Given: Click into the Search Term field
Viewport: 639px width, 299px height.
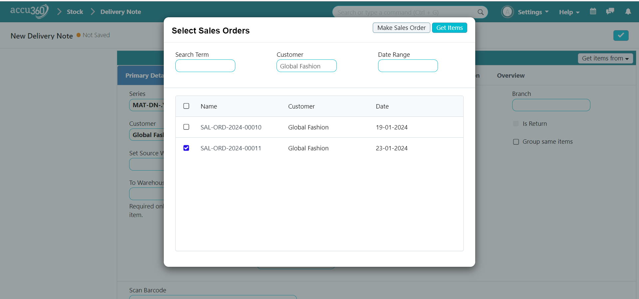Looking at the screenshot, I should coord(205,66).
